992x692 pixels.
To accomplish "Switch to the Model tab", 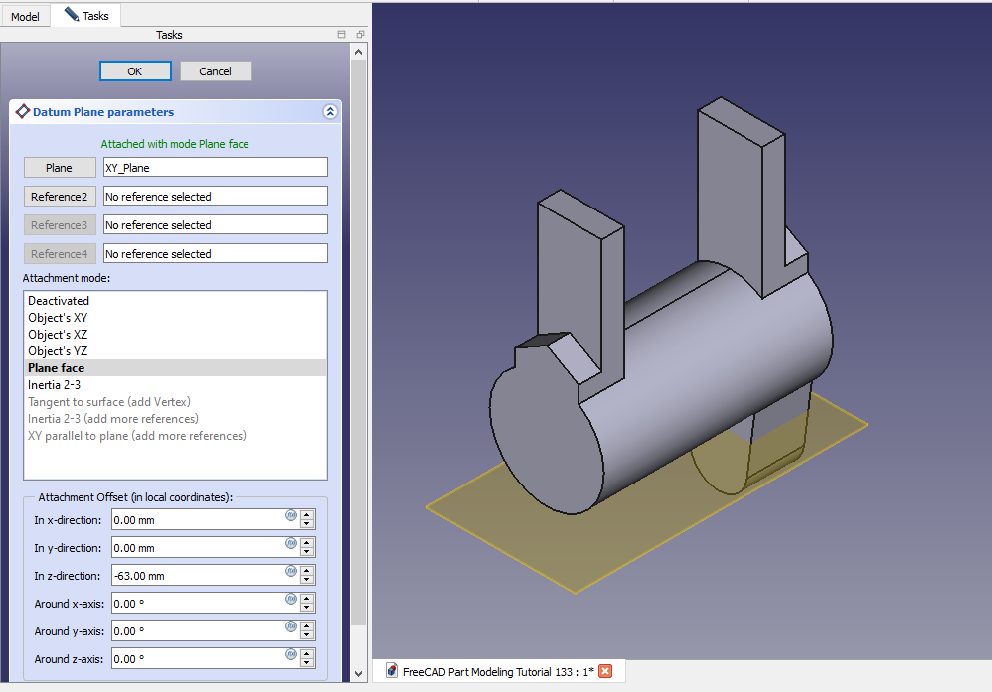I will click(25, 16).
